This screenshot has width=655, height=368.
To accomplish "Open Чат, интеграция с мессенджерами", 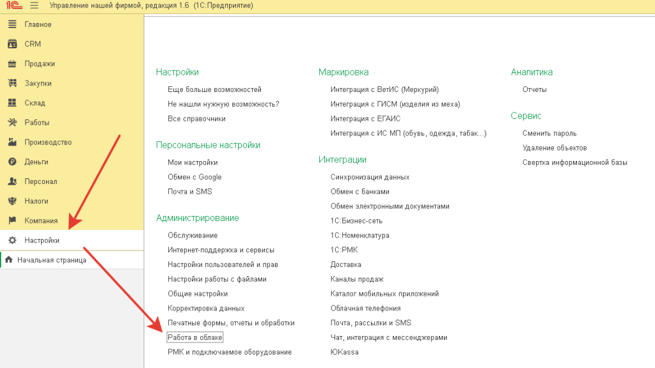I will (388, 337).
